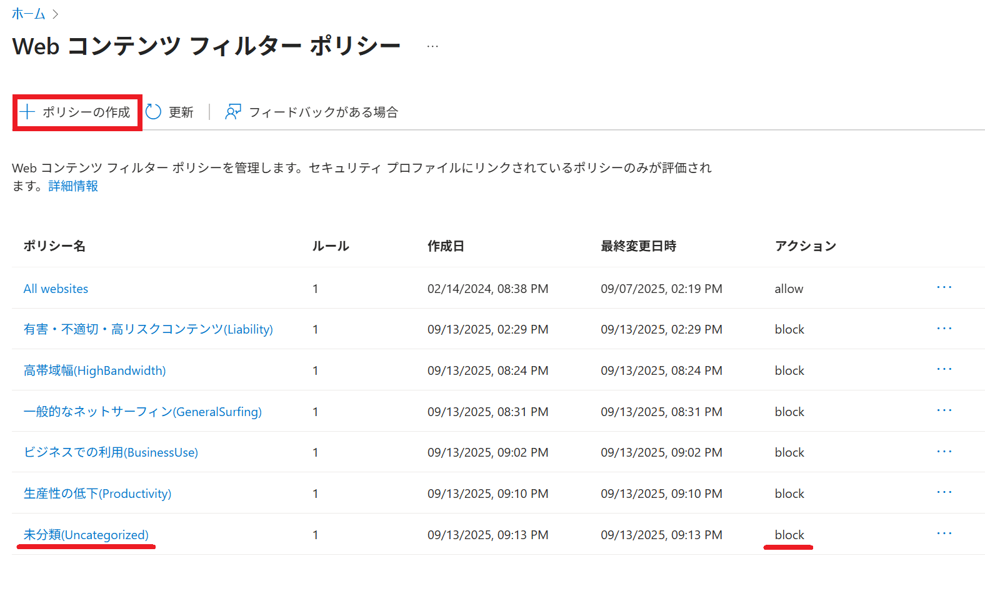Select created date 09/13/2025, 09:13 PM

pyautogui.click(x=488, y=535)
